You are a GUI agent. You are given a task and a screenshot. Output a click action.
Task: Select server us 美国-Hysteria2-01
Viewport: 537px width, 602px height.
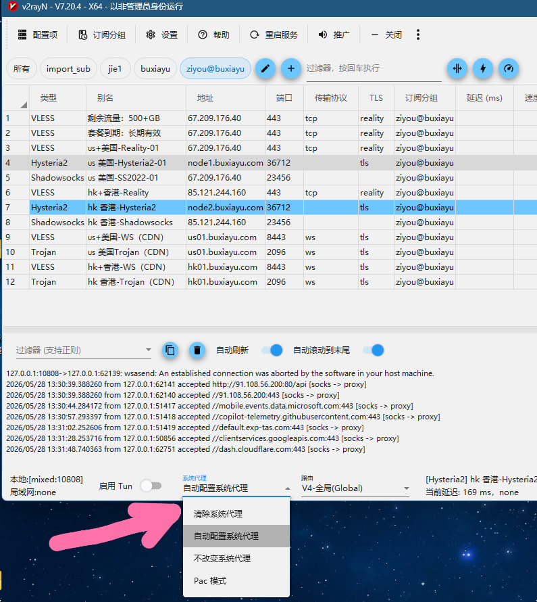coord(270,163)
